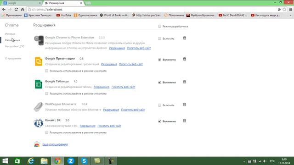Open the Chrome hamburger menu

click(x=290, y=9)
